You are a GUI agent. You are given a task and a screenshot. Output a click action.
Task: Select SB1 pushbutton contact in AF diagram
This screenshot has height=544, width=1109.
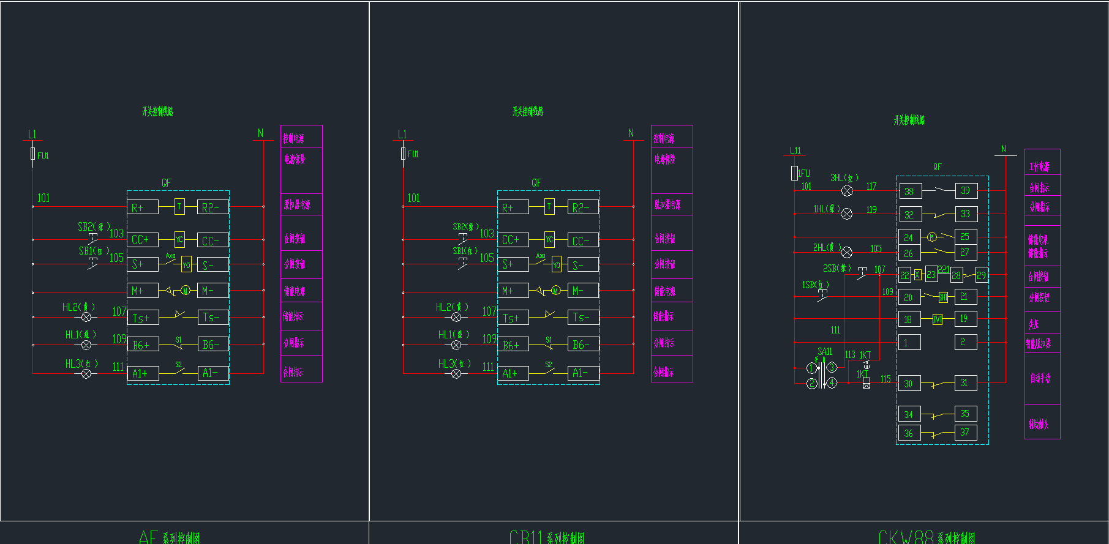93,263
